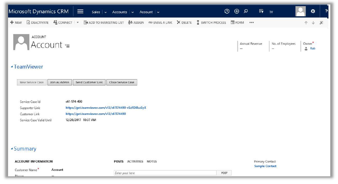The width and height of the screenshot is (338, 184).
Task: Open the Supporter Link URL
Action: (106, 108)
